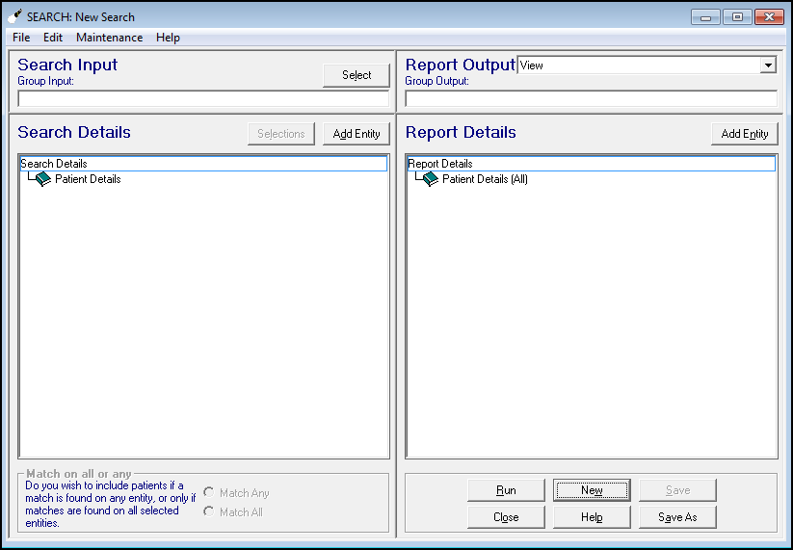This screenshot has width=793, height=550.
Task: Open the Report Output View dropdown
Action: 767,65
